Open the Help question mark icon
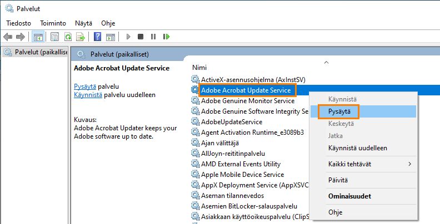 click(x=97, y=37)
